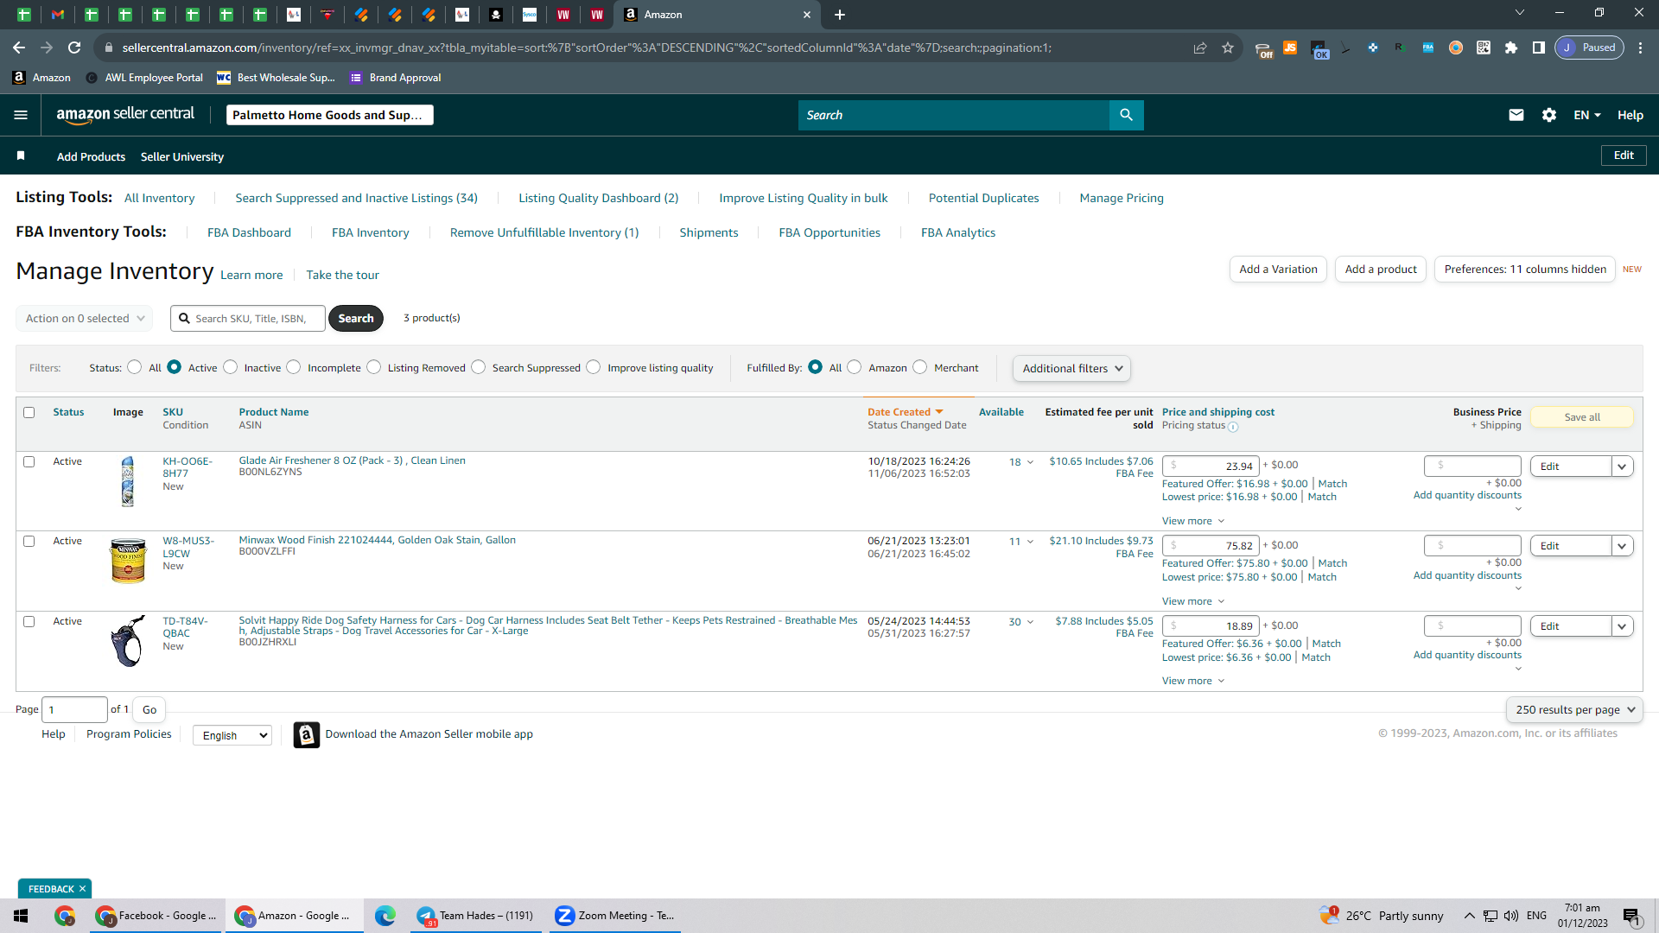Reload the page with browser refresh
The image size is (1659, 933).
pos(74,48)
